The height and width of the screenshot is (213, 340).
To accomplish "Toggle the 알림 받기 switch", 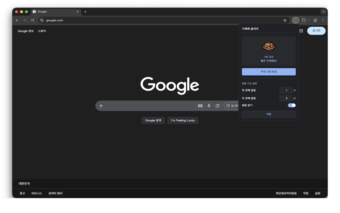I will (292, 105).
